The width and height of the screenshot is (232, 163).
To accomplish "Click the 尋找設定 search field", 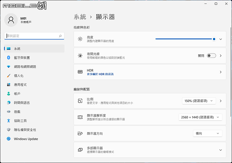I will pyautogui.click(x=34, y=36).
